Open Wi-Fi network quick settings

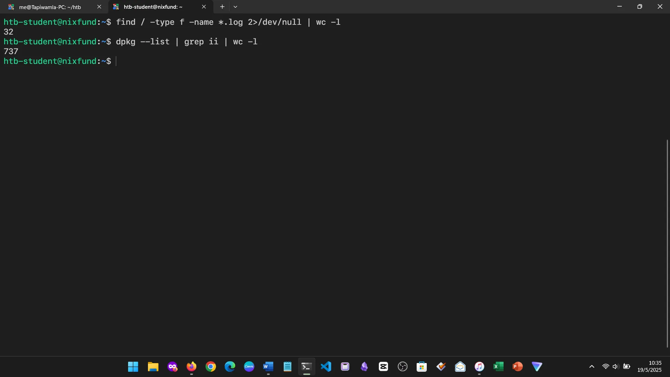coord(605,367)
